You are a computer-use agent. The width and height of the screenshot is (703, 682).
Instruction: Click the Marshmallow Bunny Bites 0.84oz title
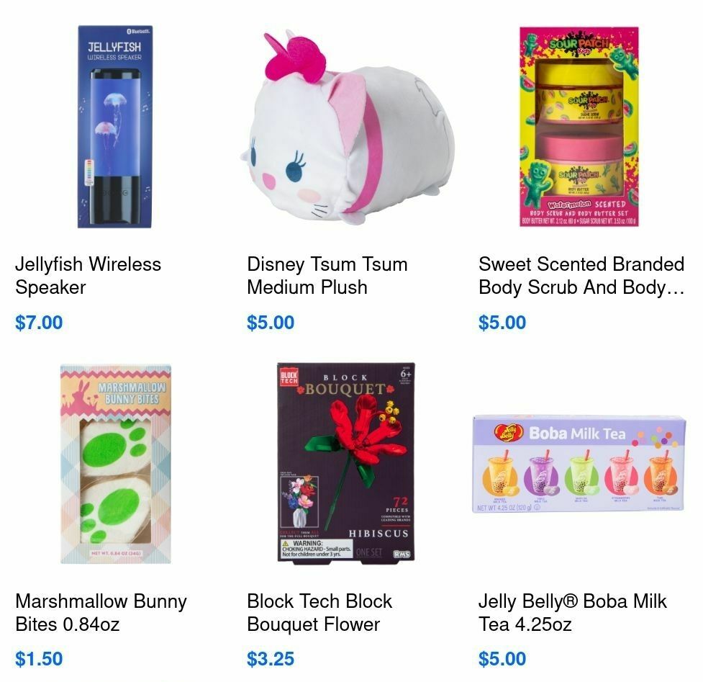tap(101, 612)
